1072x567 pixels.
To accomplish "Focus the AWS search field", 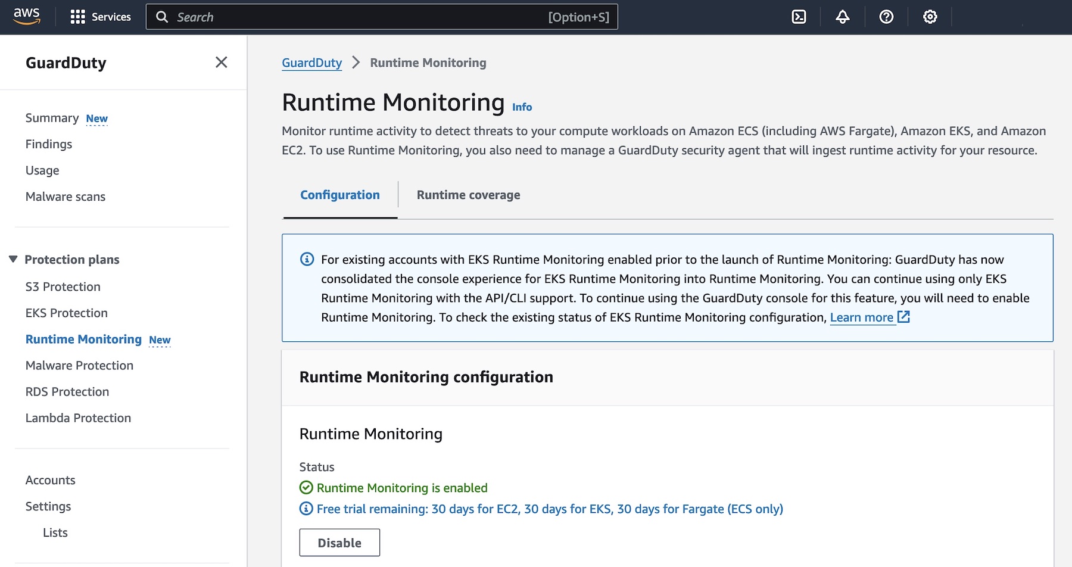I will click(x=381, y=17).
